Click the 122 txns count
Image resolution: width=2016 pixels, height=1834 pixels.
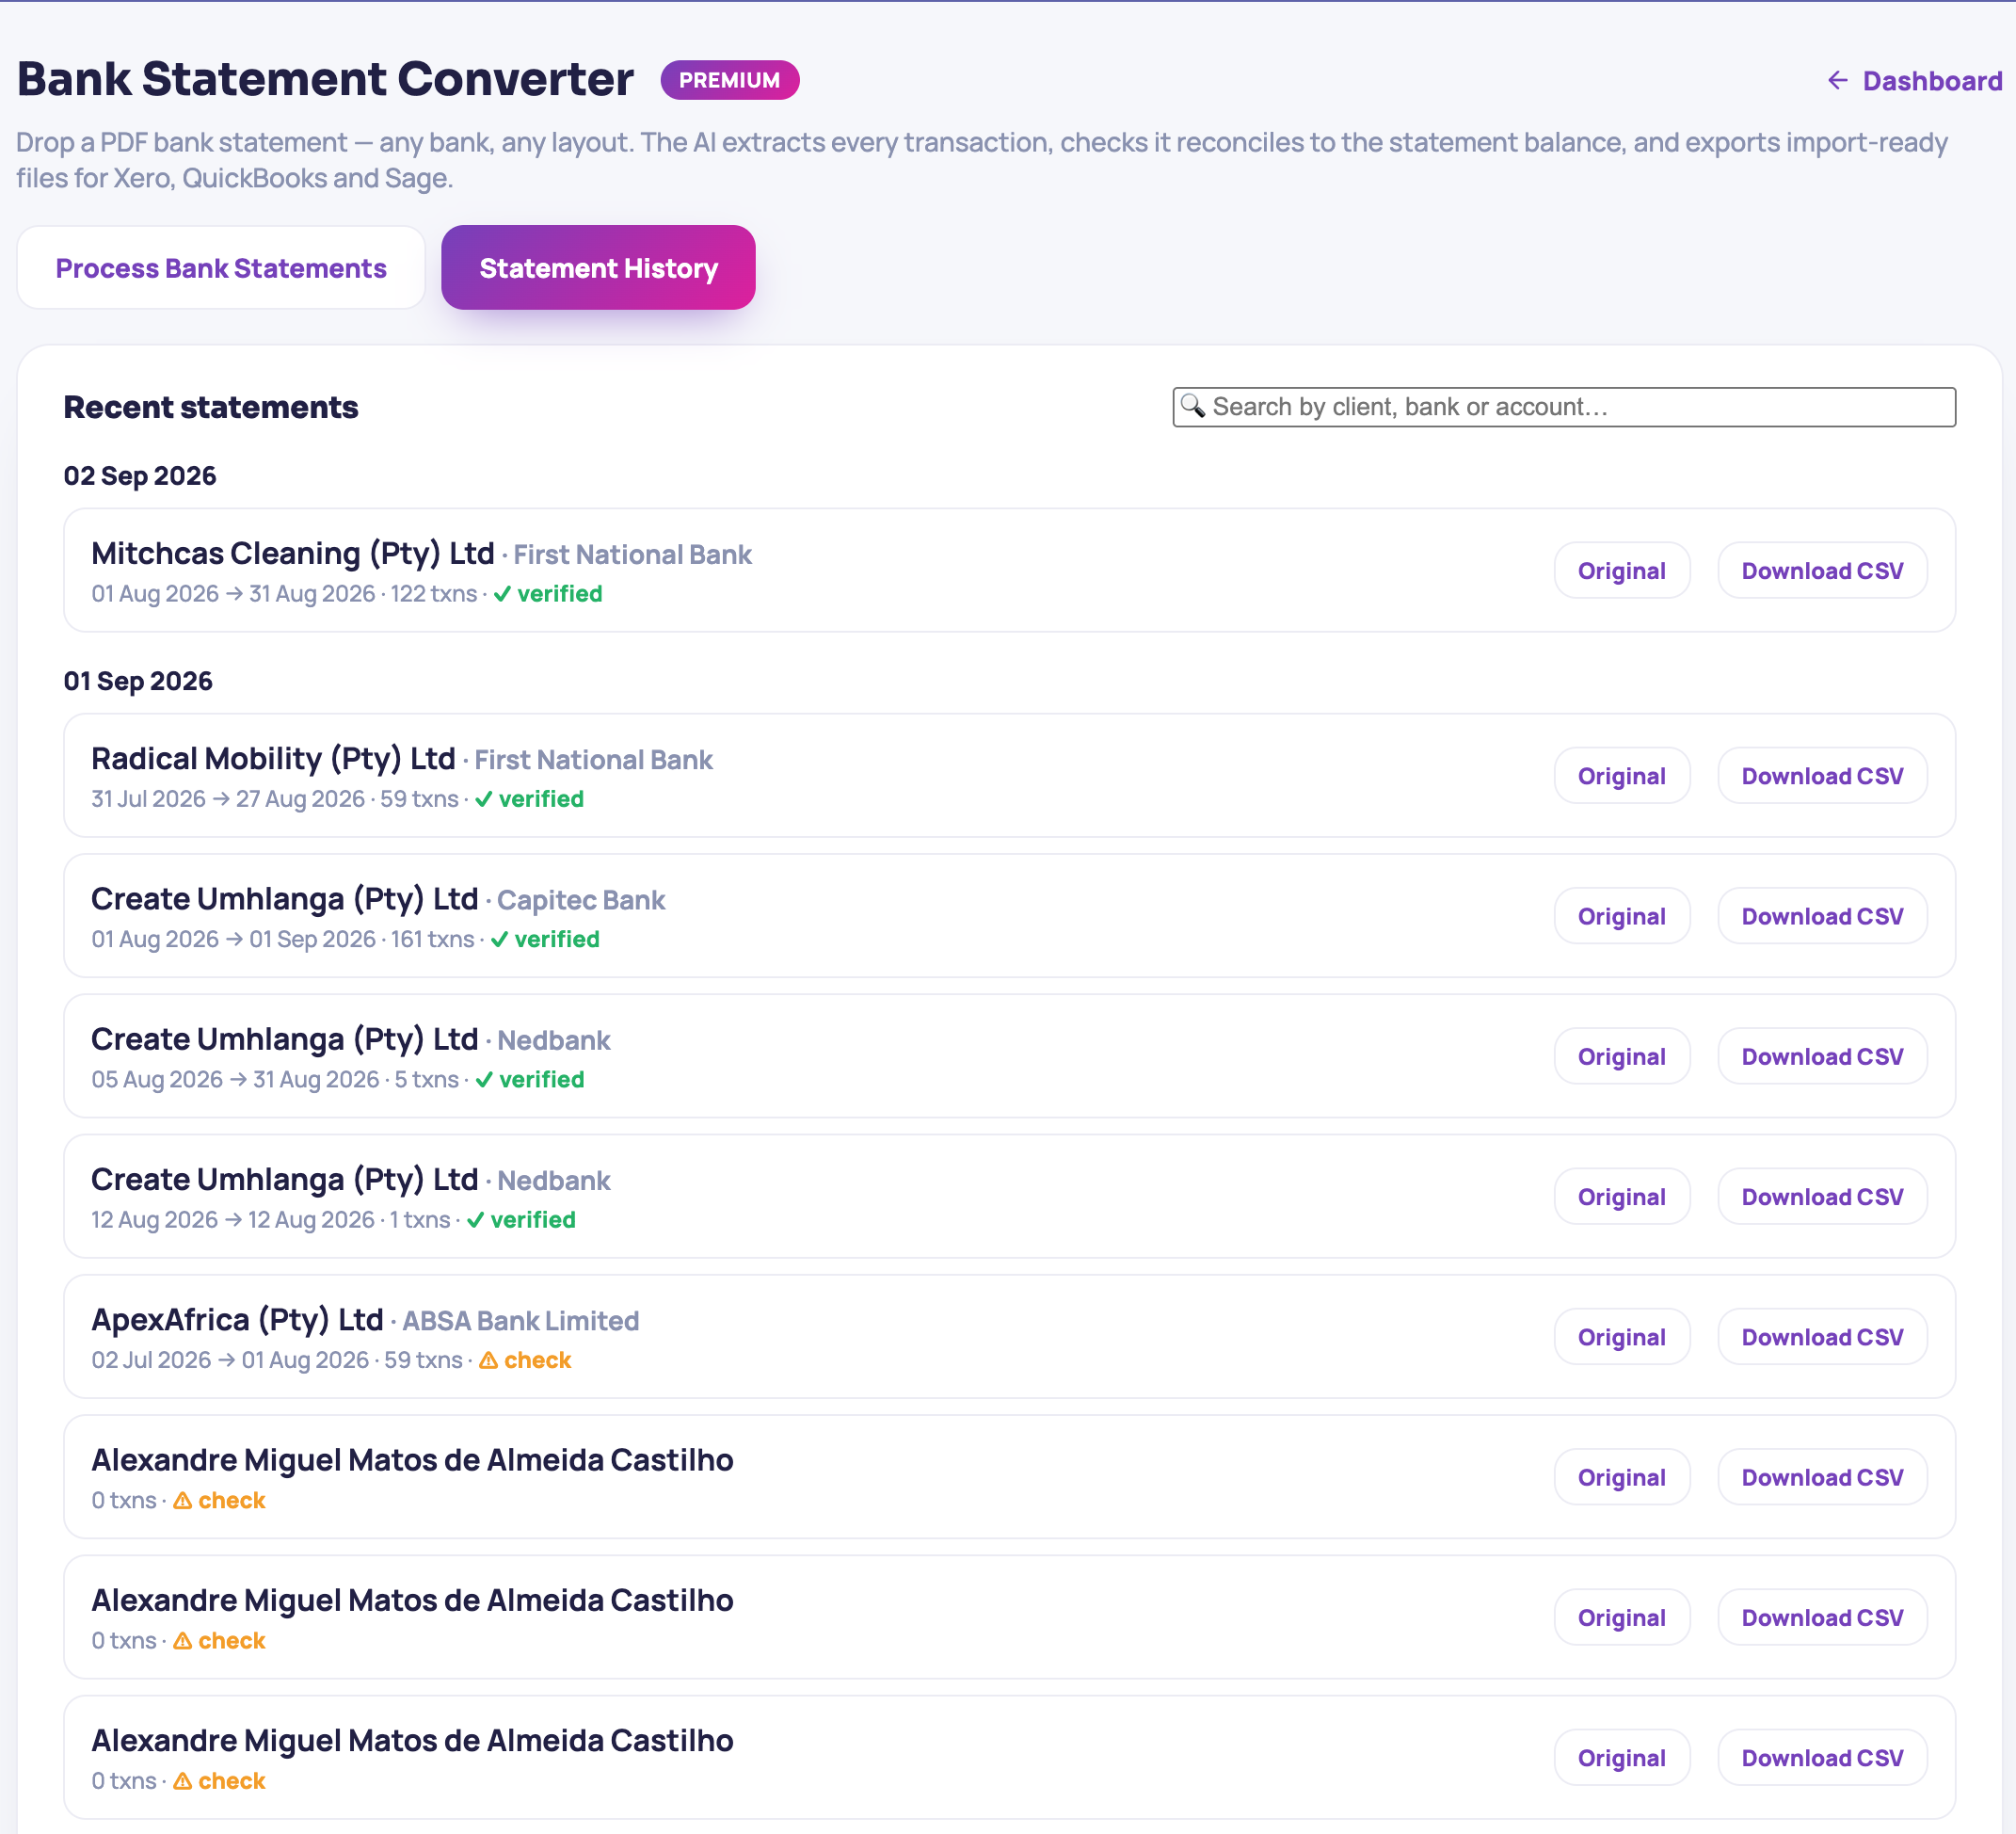pyautogui.click(x=434, y=594)
